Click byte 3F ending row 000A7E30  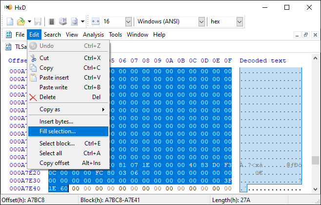tap(228, 181)
